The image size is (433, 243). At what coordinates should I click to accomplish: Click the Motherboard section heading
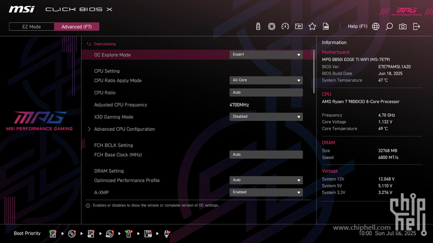click(x=335, y=52)
